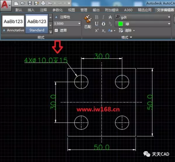Screen dimensions: 175x162
Task: Open the AutoCAD application menu button
Action: pyautogui.click(x=6, y=5)
